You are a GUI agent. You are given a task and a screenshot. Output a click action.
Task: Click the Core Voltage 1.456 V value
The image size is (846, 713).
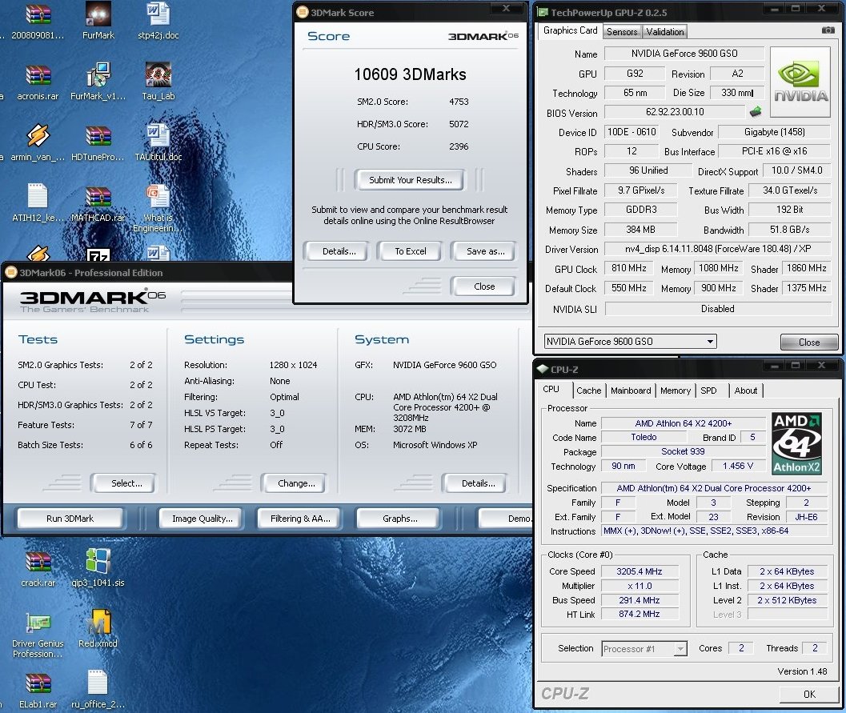click(738, 466)
